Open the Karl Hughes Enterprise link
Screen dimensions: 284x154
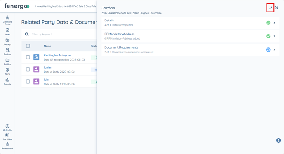tap(57, 55)
